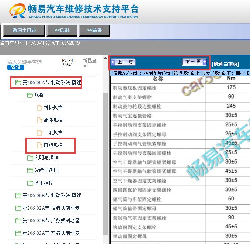This screenshot has width=250, height=244.
Task: Click folder icon of 第206-03A节
Action: click(x=18, y=233)
